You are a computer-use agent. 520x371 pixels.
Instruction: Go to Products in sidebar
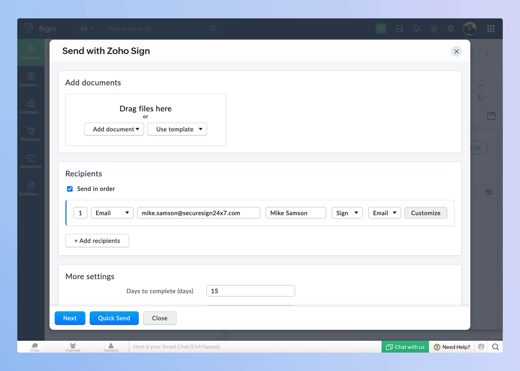[31, 134]
